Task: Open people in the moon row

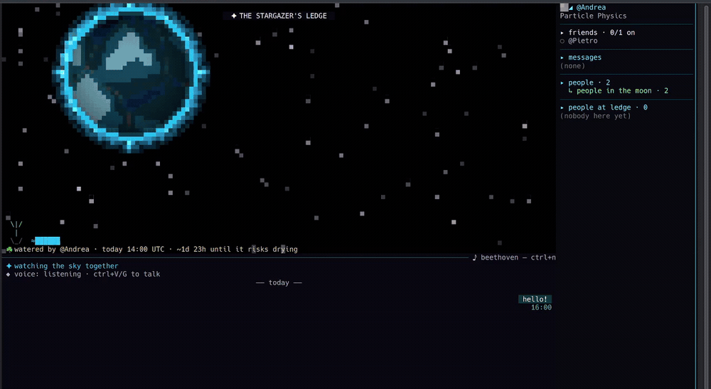Action: pos(618,91)
